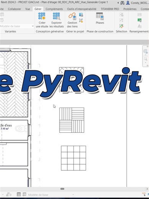This screenshot has height=199, width=149.
Task: Switch to the Vue tab
Action: click(x=28, y=9)
